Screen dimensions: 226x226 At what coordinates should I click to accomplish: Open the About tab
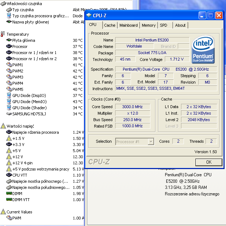180,25
